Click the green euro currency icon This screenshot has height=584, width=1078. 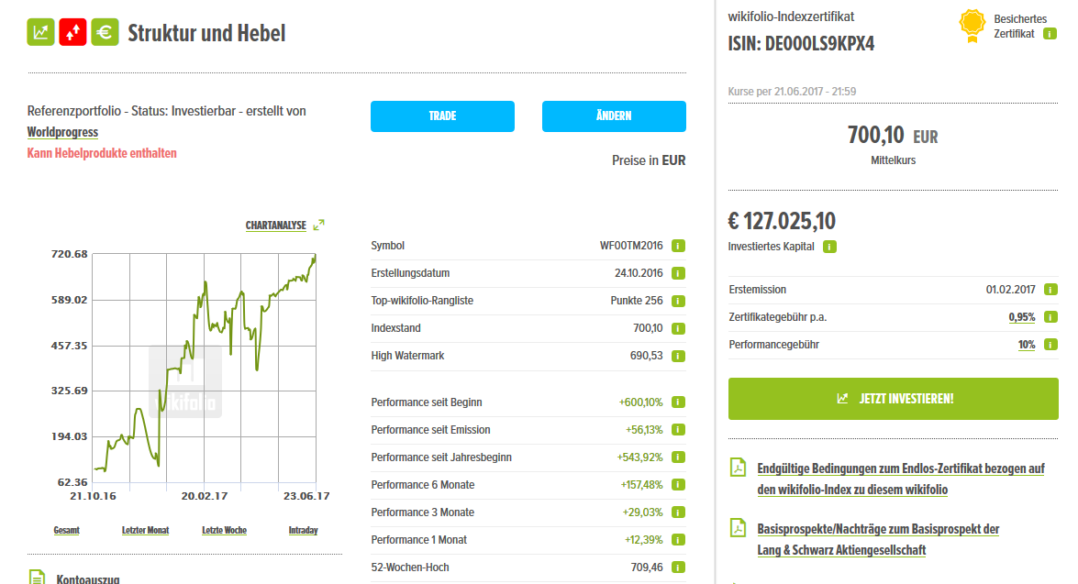coord(106,32)
